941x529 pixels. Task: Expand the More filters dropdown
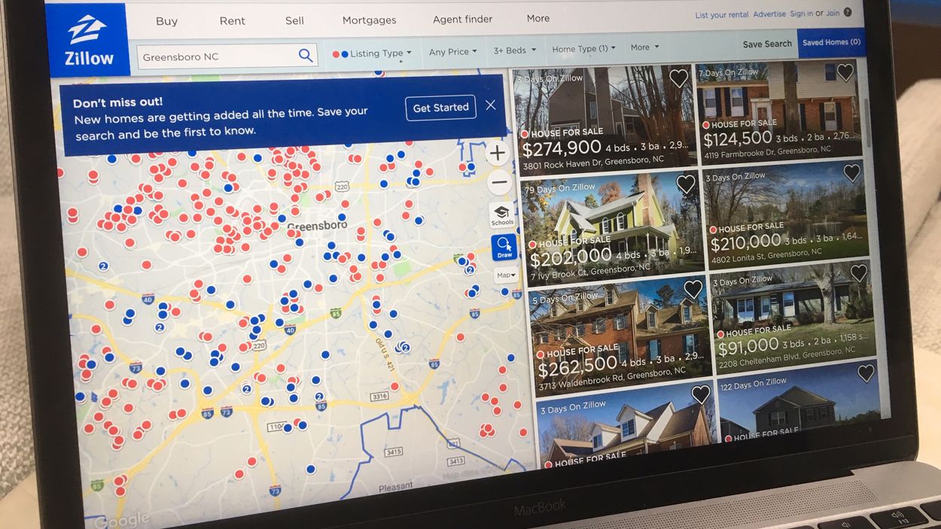[644, 47]
